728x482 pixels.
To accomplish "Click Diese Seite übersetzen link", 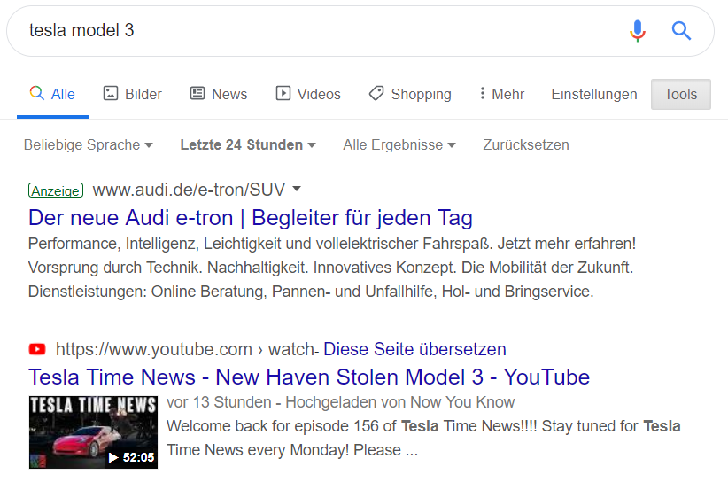I will point(414,349).
